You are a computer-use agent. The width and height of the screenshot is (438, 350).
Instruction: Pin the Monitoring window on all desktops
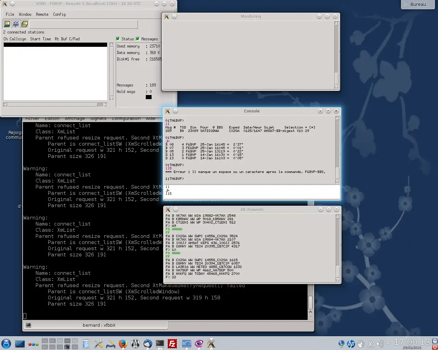175,16
